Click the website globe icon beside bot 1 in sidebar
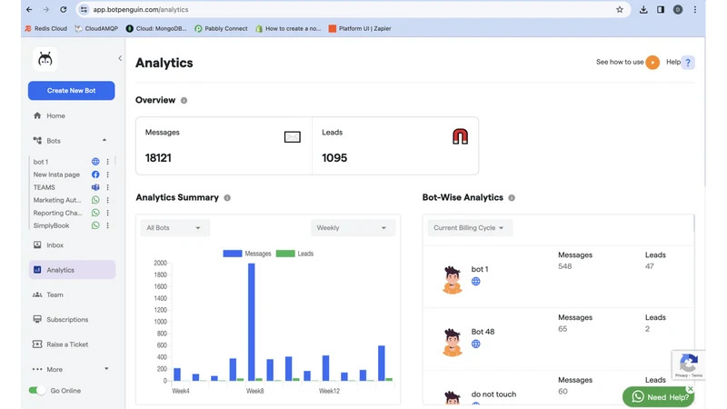The image size is (727, 409). tap(95, 162)
